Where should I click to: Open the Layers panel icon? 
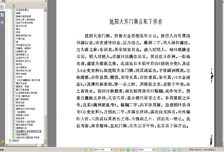click(x=2, y=23)
